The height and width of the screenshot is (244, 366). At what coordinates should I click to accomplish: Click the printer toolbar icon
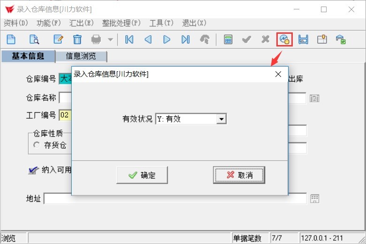[96, 39]
